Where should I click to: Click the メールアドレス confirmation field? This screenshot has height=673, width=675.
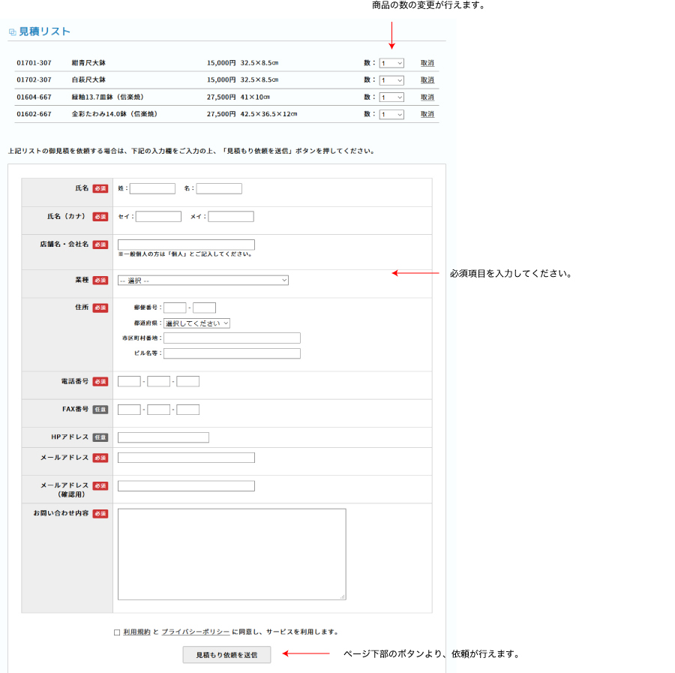tap(186, 486)
